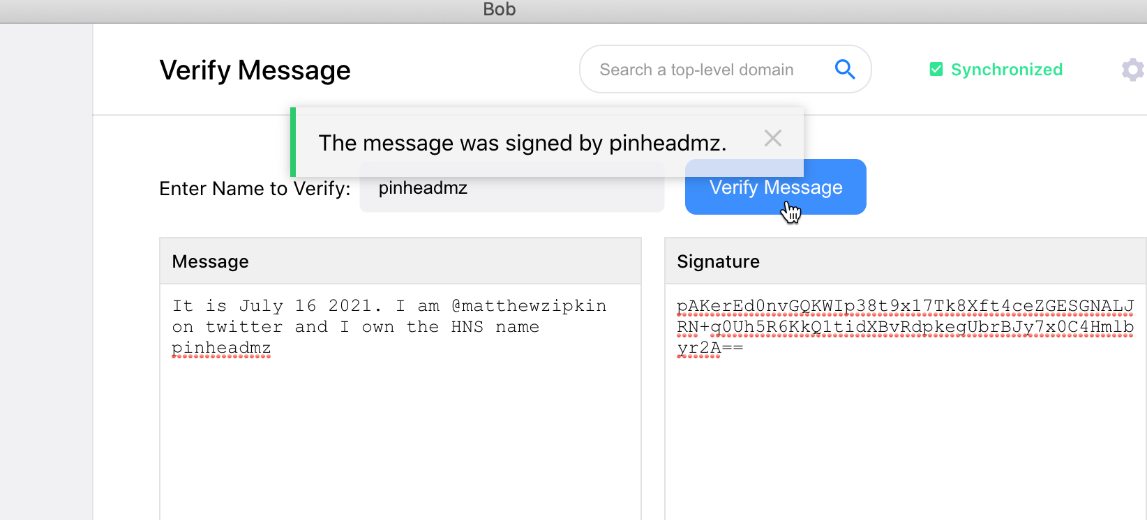
Task: Dismiss the signed-by notification with X
Action: [x=772, y=138]
